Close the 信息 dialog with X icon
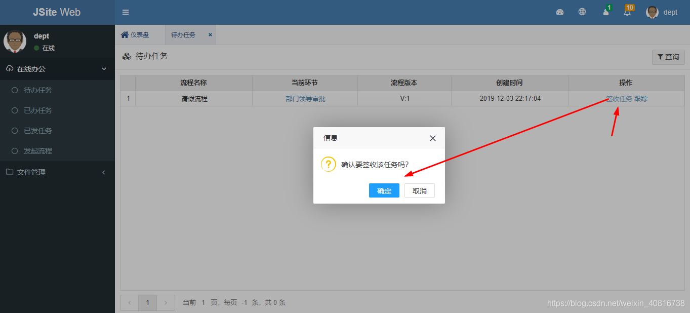 coord(432,138)
